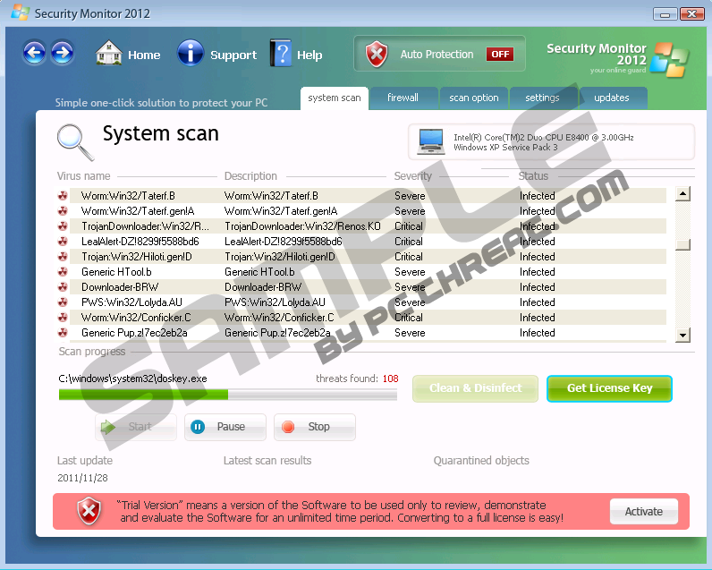Click the Help menu label
Viewport: 712px width, 570px height.
point(309,55)
